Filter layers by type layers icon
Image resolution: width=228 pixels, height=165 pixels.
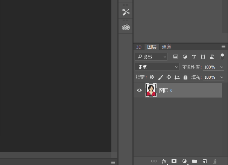click(194, 57)
